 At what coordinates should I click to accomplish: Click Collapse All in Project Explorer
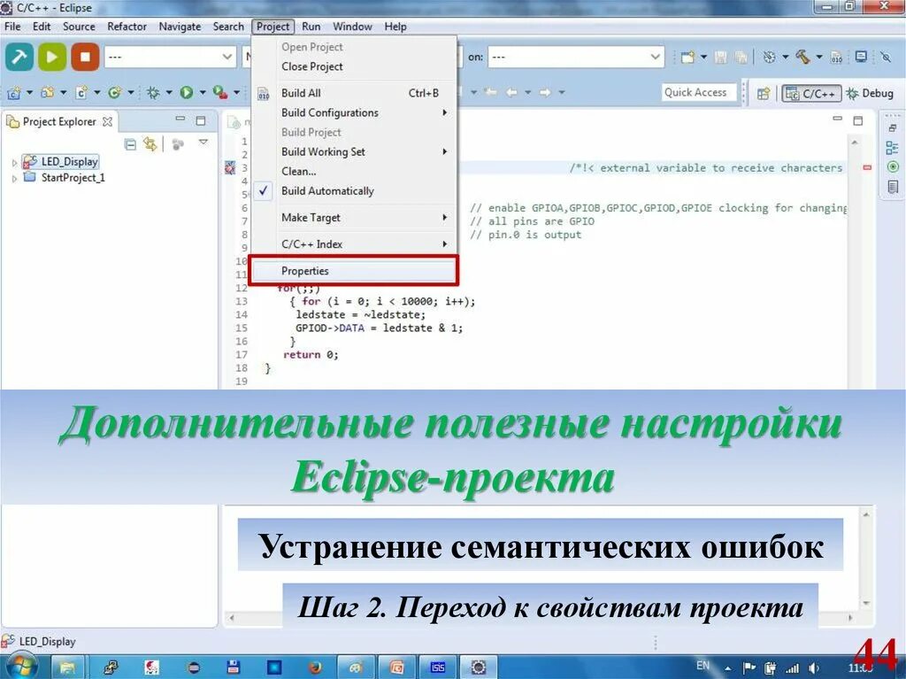pyautogui.click(x=131, y=144)
